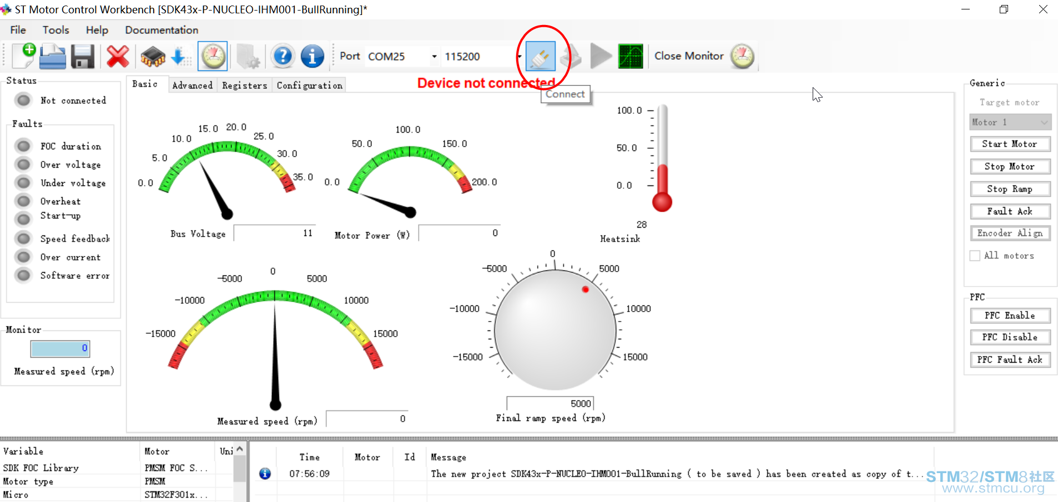Viewport: 1058px width, 502px height.
Task: Acknowledge faults with the Fault Ack button
Action: tap(1010, 211)
